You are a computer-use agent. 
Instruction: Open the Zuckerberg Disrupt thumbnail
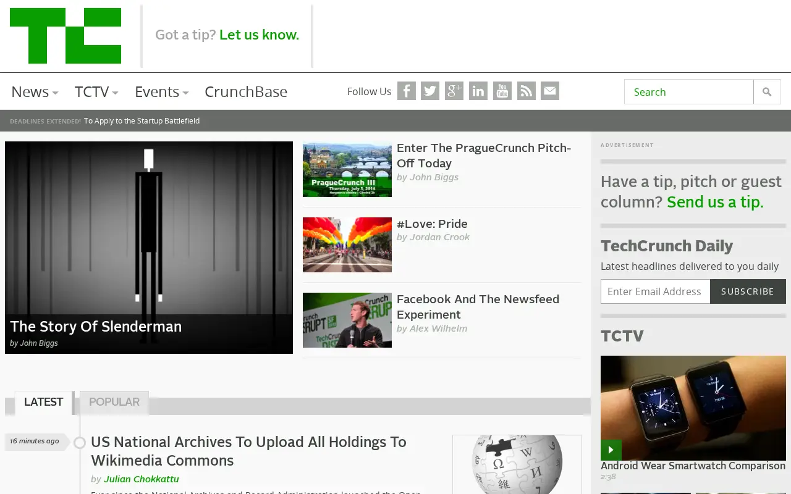(x=347, y=320)
